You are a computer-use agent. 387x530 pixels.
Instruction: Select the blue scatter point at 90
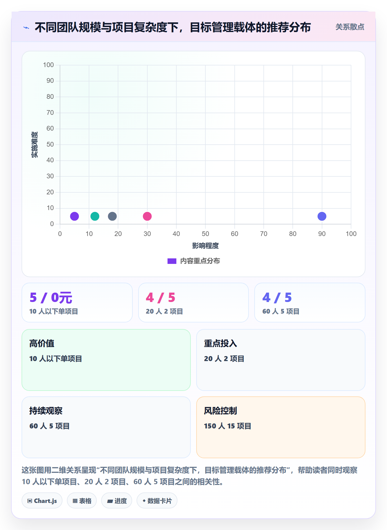click(322, 216)
